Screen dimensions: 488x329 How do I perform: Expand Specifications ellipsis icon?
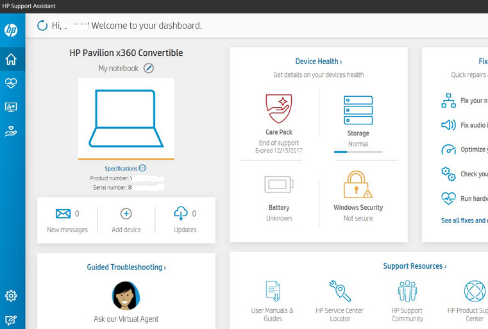142,168
